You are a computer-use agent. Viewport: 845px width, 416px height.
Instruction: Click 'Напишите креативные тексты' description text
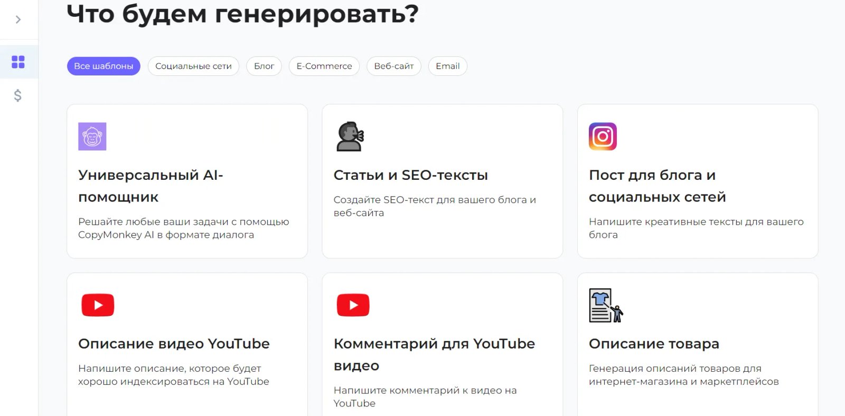click(696, 228)
